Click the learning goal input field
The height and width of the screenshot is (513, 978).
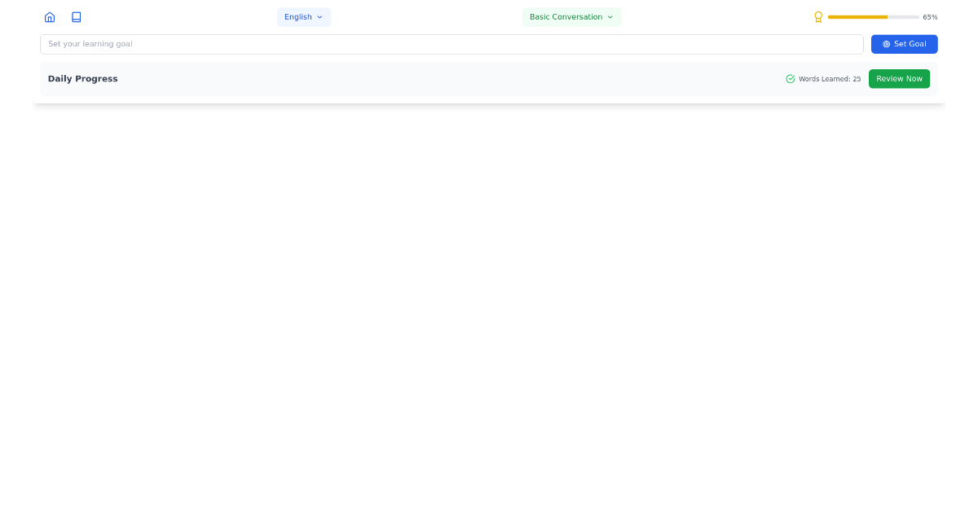pos(452,44)
